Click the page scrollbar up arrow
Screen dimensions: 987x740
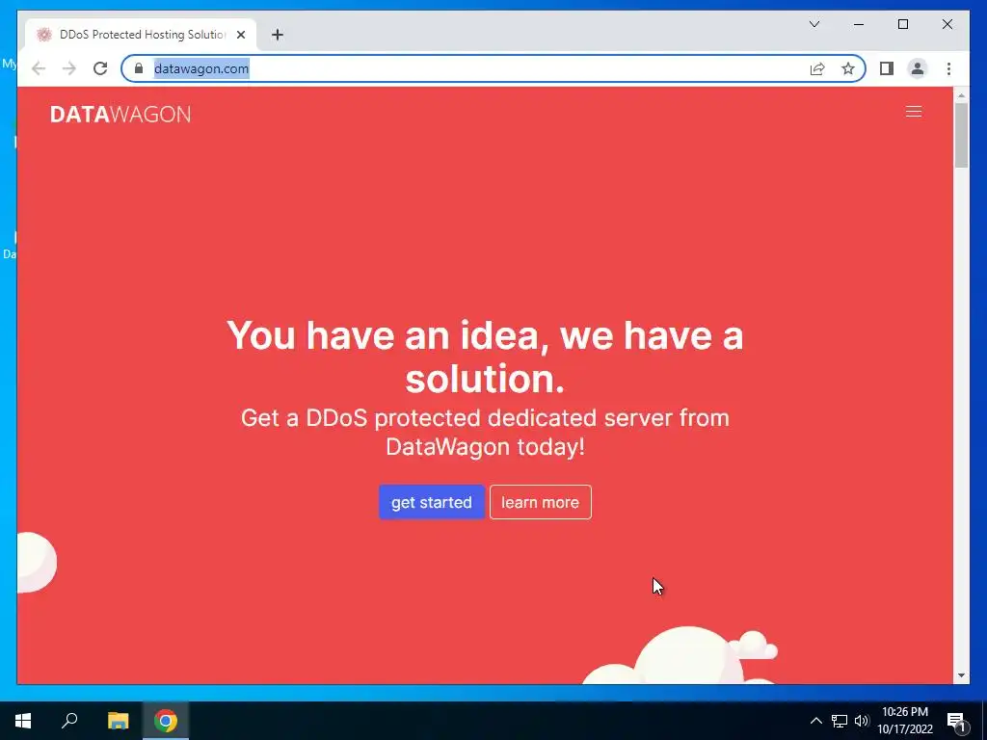pyautogui.click(x=961, y=95)
